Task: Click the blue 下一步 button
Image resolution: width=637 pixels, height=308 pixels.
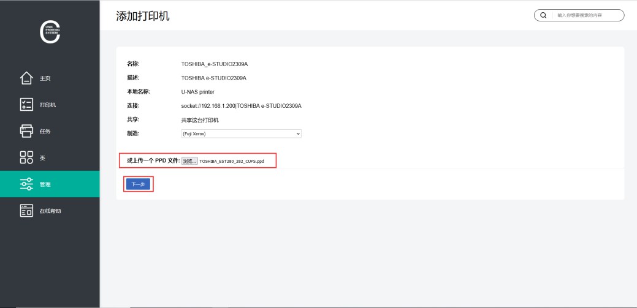Action: click(x=138, y=184)
